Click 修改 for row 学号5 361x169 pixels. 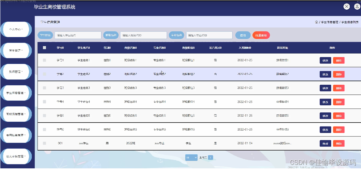coord(325,116)
